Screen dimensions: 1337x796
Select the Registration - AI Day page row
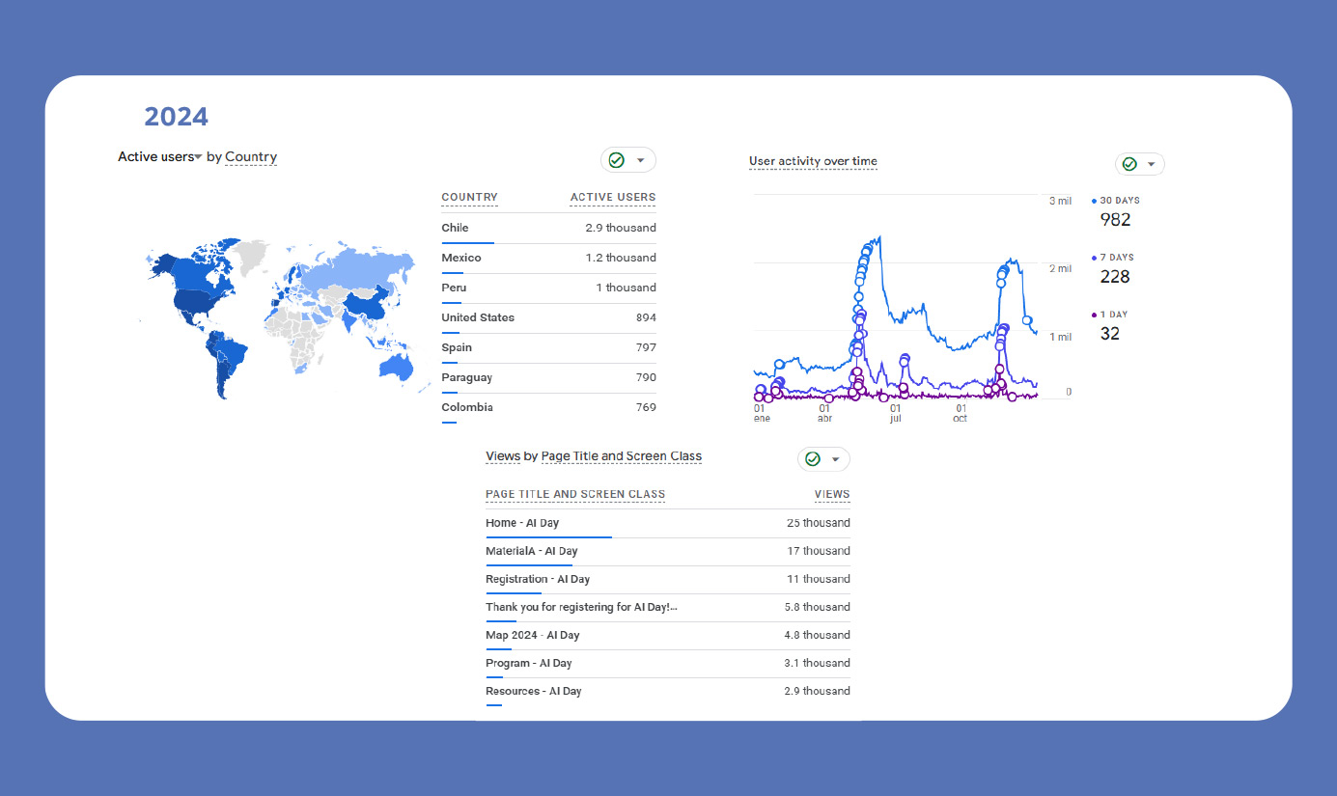667,579
